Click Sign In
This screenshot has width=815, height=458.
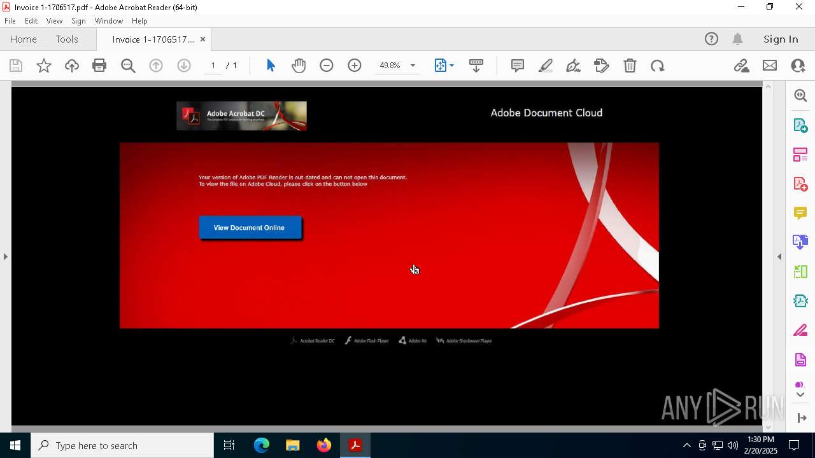pos(781,39)
